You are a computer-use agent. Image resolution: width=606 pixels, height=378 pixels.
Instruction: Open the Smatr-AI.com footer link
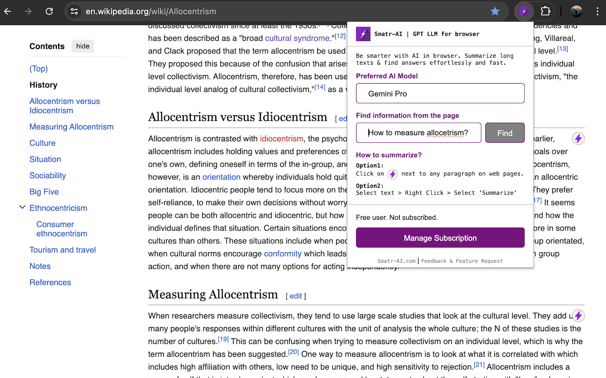pos(396,261)
